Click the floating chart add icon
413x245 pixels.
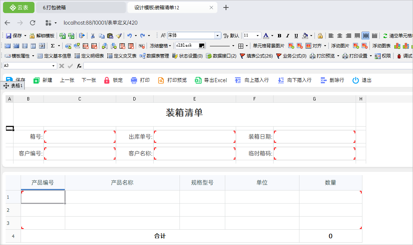tap(397, 46)
